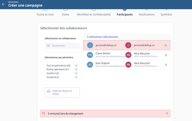Open the Synthèse step
This screenshot has height=121, width=192.
pos(166,14)
